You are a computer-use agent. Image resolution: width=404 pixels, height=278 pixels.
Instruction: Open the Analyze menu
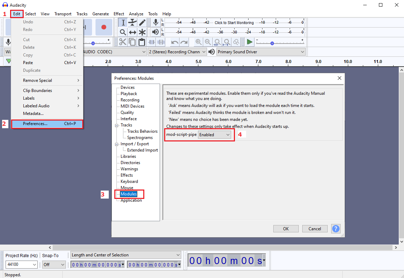[136, 14]
